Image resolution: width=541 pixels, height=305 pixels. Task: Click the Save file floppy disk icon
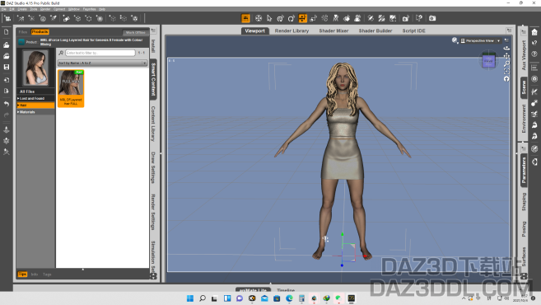pos(7,67)
